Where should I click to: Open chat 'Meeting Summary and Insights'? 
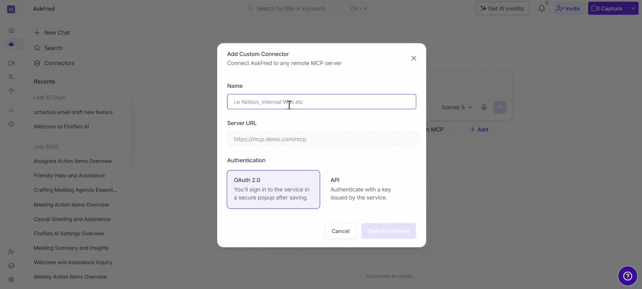(71, 248)
